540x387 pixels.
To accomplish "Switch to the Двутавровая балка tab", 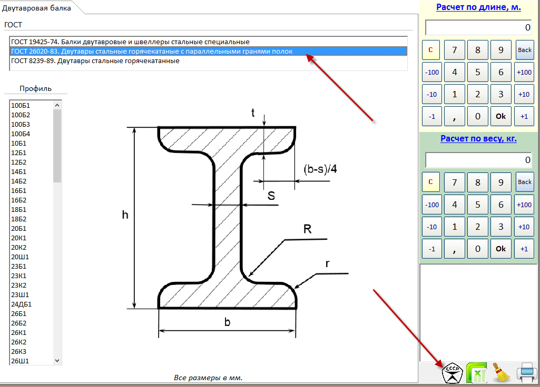I will [36, 8].
